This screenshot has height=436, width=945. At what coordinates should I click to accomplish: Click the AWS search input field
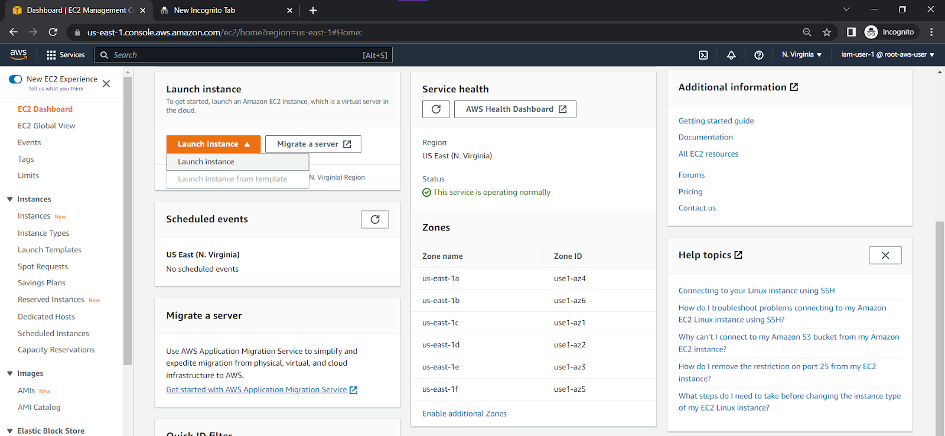(x=243, y=55)
